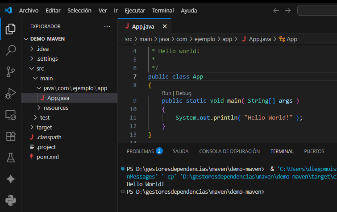
Task: Expand the .idea folder
Action: click(x=43, y=49)
